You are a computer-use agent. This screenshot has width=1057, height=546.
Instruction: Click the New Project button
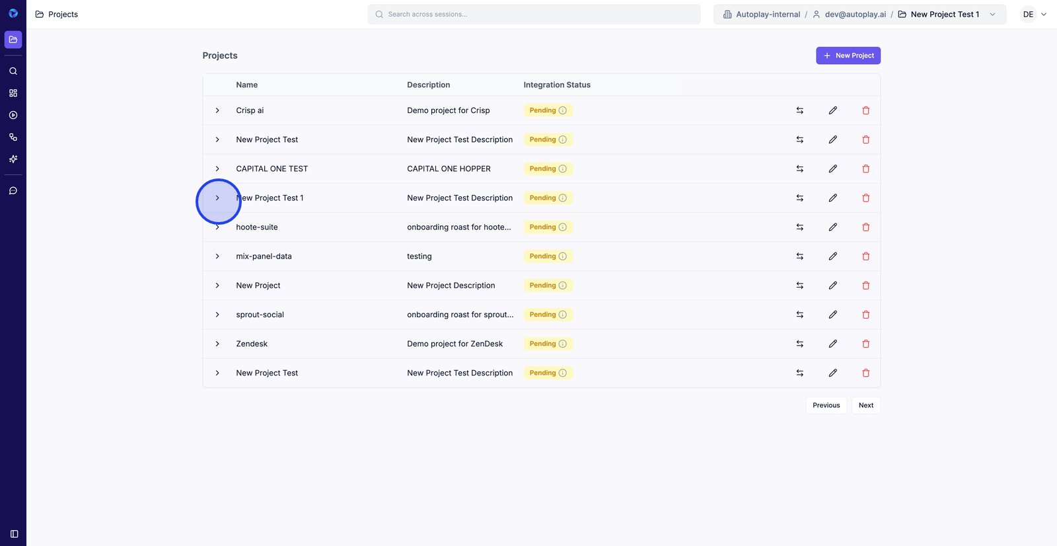coord(848,56)
